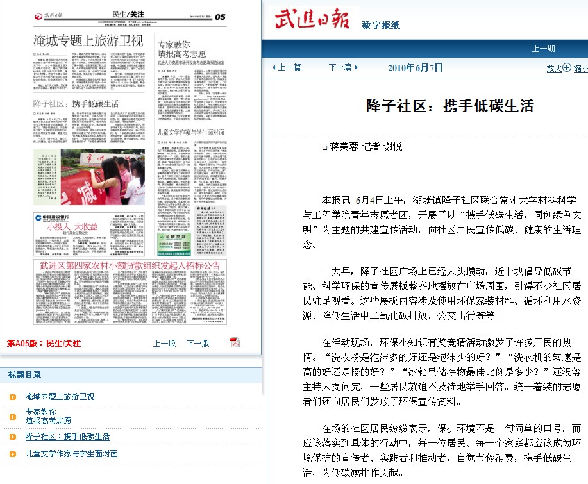Open the 专家教你填报高考志愿 article link
This screenshot has height=484, width=588.
point(49,417)
